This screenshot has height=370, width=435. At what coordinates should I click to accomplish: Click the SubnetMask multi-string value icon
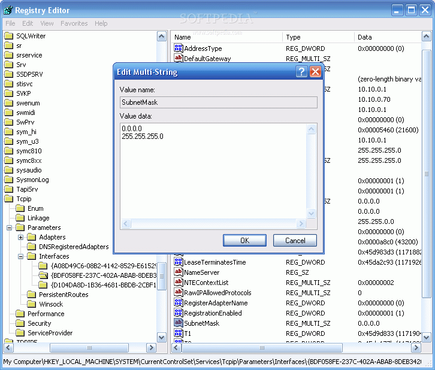click(x=178, y=323)
